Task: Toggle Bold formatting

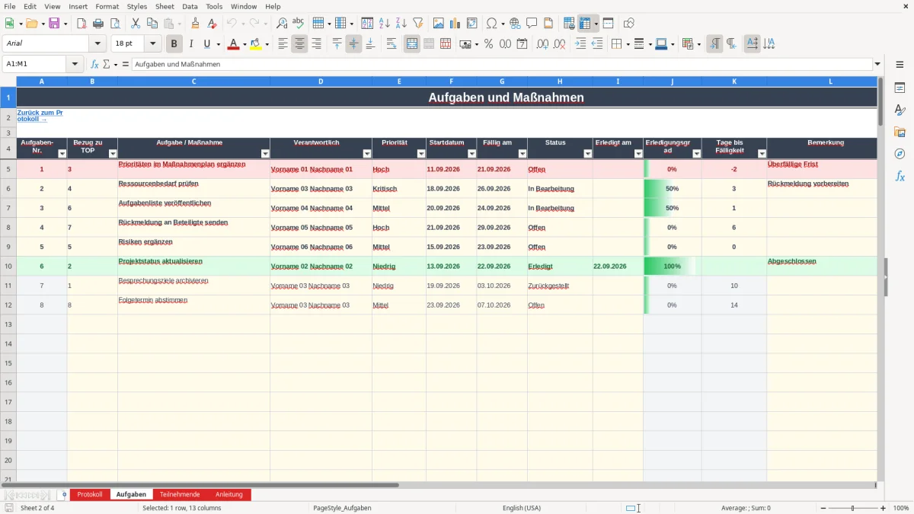Action: (x=174, y=44)
